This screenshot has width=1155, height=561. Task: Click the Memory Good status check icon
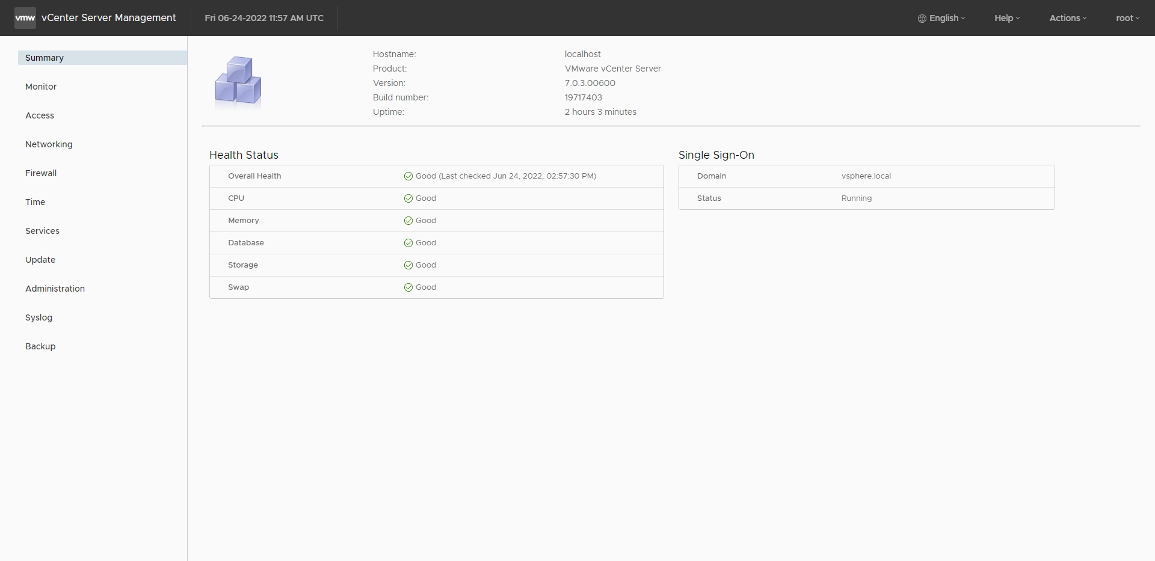pyautogui.click(x=408, y=221)
